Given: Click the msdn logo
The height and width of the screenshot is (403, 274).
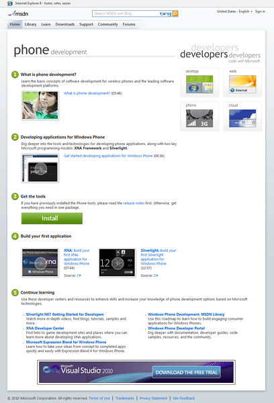Looking at the screenshot, I should (18, 13).
